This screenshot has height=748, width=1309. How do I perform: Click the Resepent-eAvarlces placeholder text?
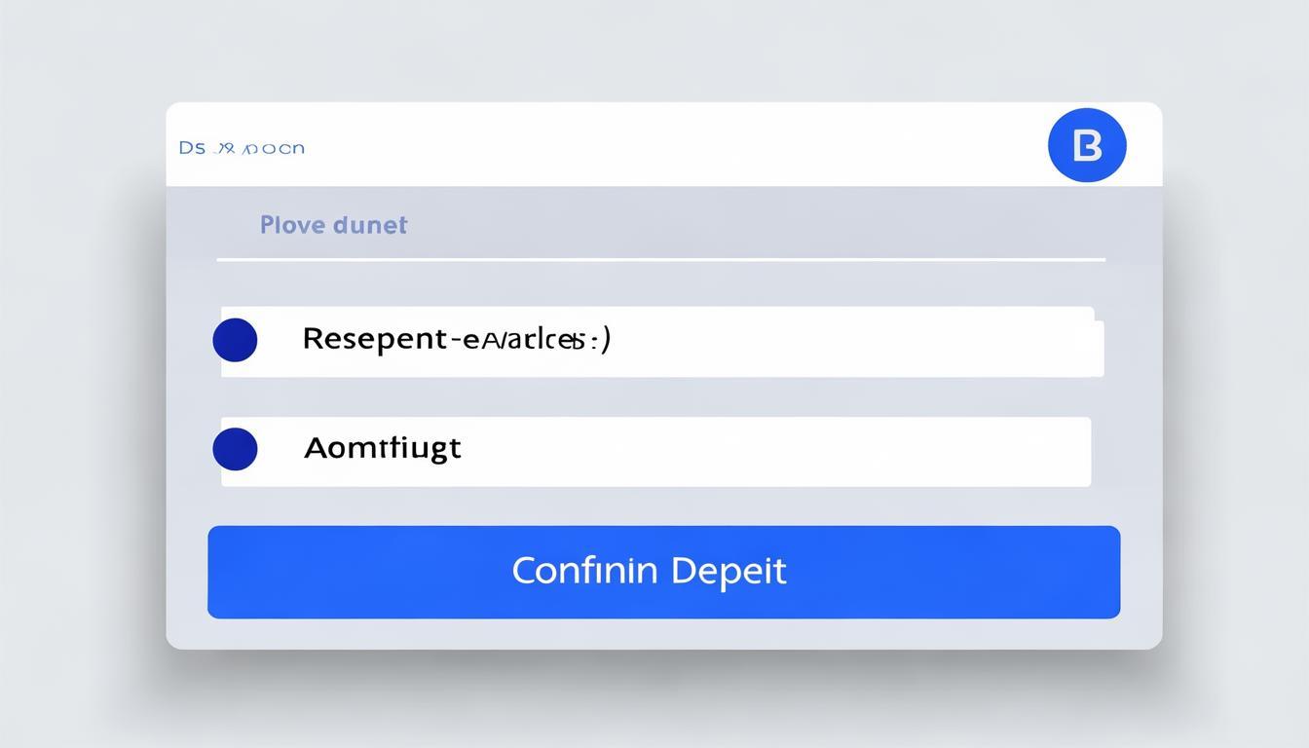[457, 339]
